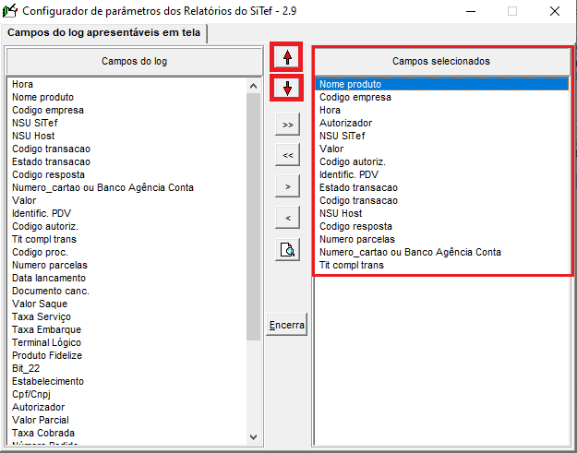Move selected field up with red arrow

click(x=287, y=57)
